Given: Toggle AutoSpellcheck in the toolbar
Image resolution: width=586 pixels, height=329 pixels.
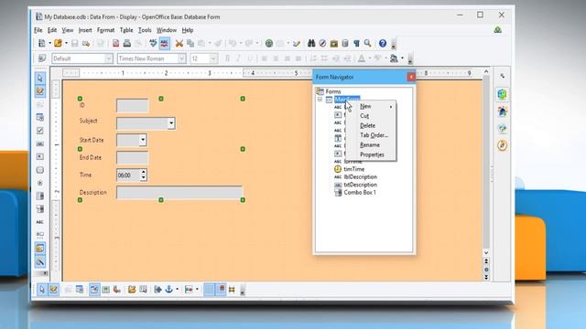Looking at the screenshot, I should click(165, 43).
